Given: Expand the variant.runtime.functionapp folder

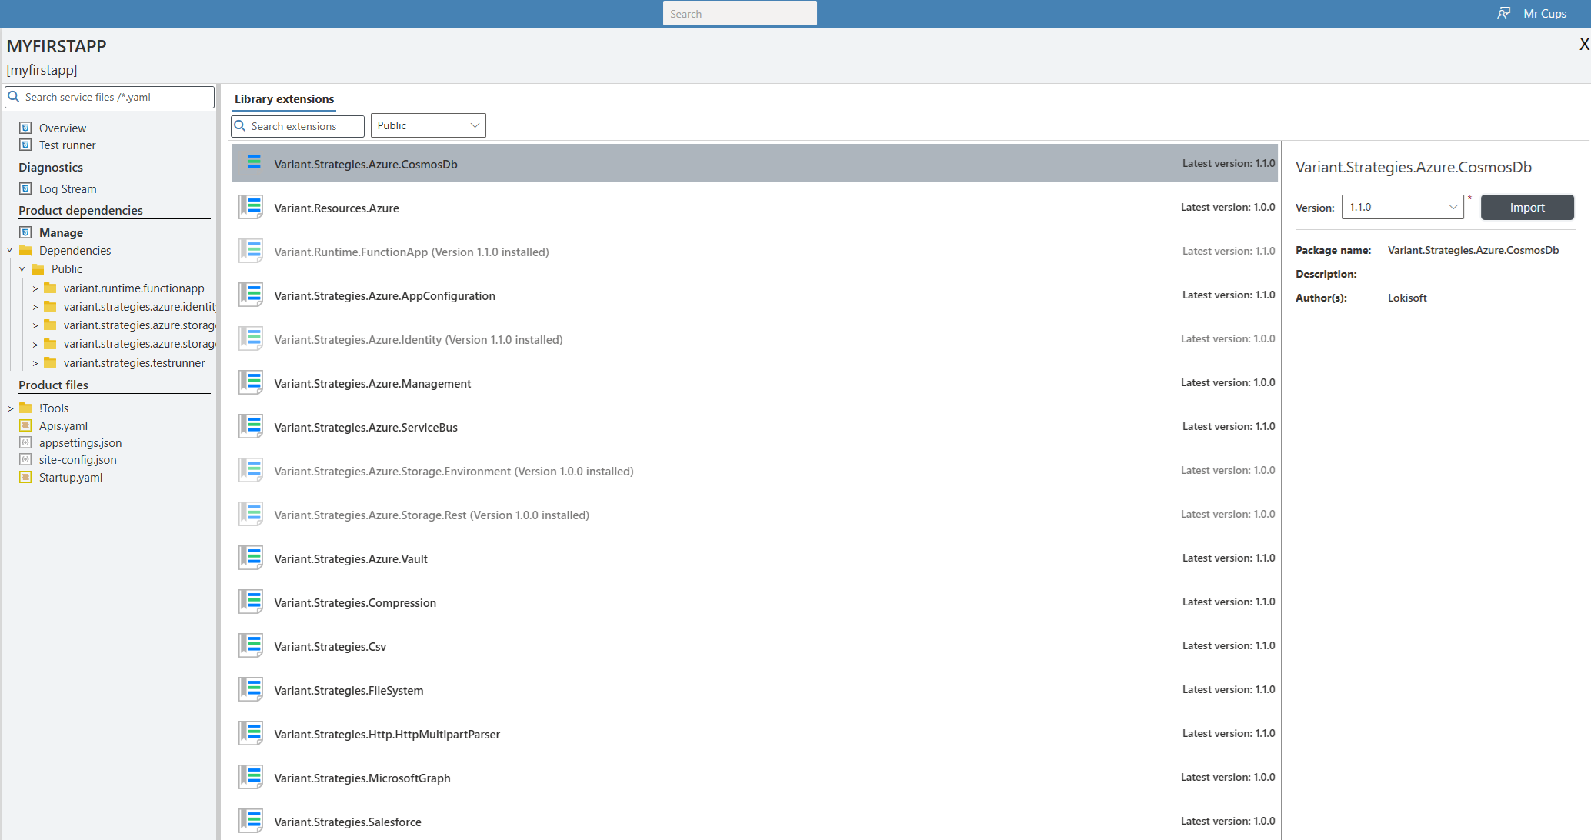Looking at the screenshot, I should tap(35, 288).
